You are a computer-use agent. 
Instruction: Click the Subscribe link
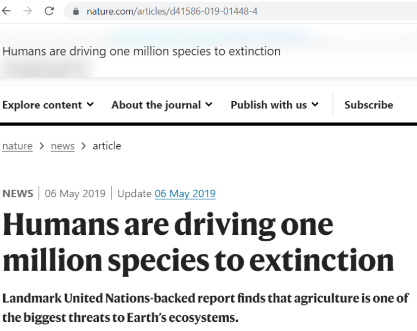tap(369, 105)
